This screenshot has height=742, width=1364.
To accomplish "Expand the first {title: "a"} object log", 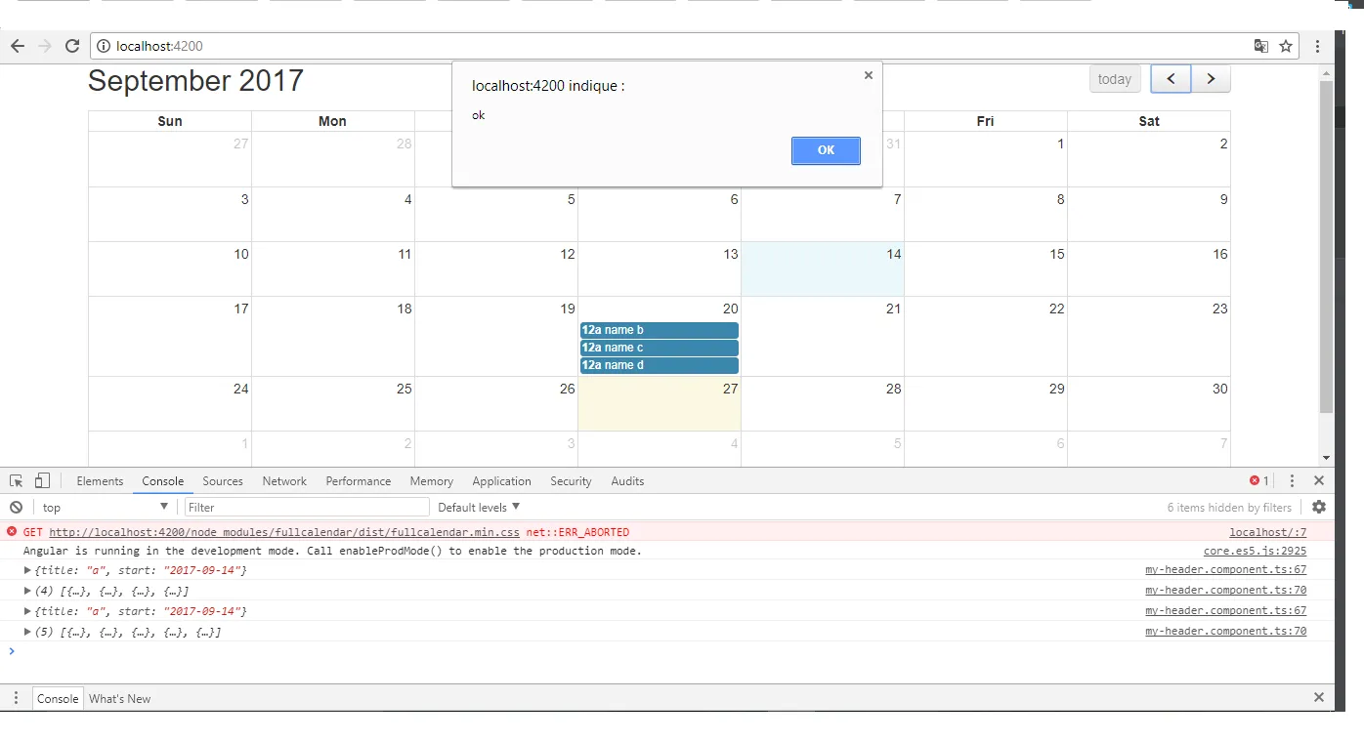I will [27, 569].
